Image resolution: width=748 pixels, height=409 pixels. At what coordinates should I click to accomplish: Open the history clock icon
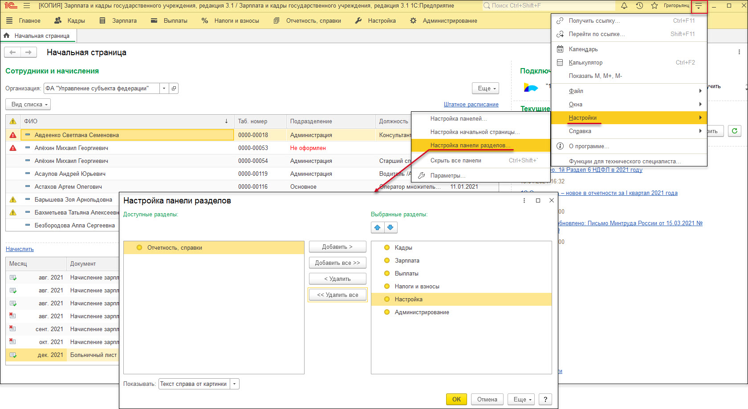pyautogui.click(x=639, y=6)
